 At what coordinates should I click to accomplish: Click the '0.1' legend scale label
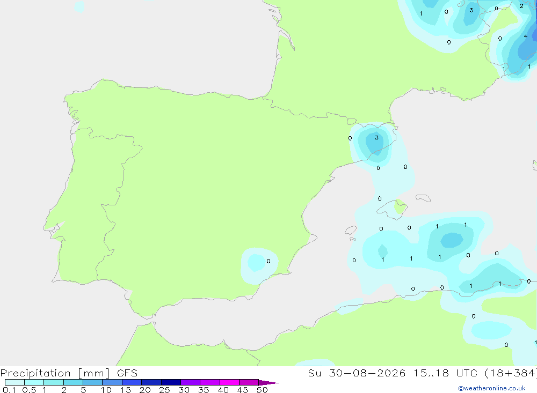9,390
